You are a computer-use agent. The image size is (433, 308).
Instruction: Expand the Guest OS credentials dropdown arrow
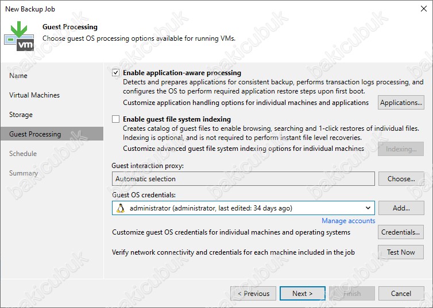(368, 208)
